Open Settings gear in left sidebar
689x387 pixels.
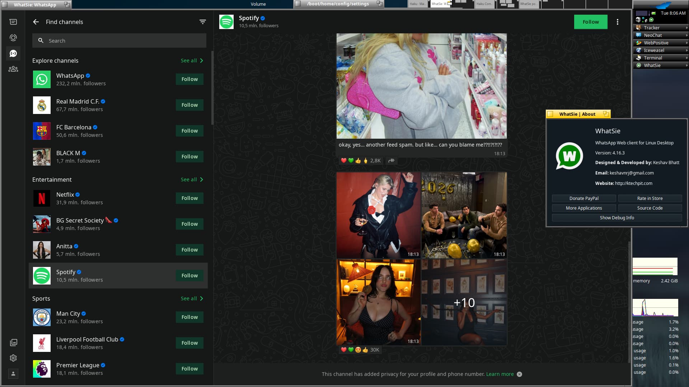tap(13, 358)
